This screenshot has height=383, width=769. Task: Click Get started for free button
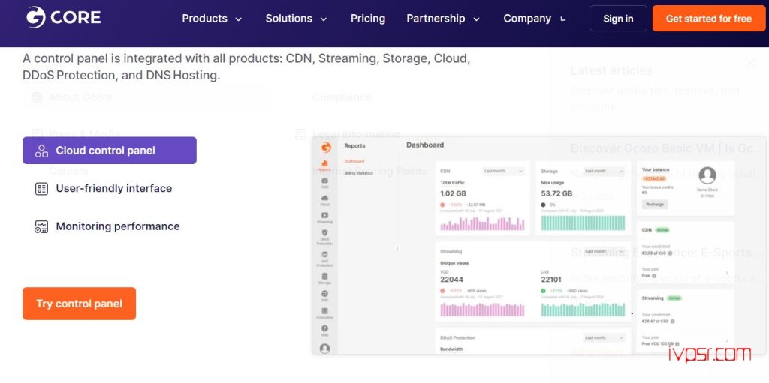pyautogui.click(x=709, y=19)
